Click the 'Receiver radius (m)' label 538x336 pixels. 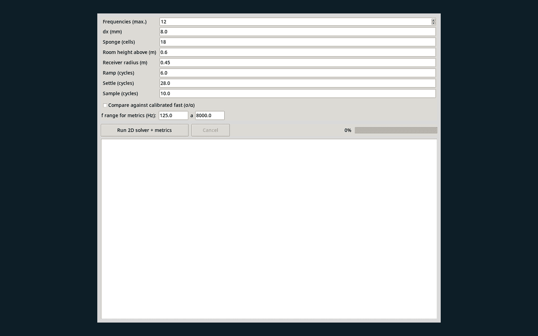125,63
